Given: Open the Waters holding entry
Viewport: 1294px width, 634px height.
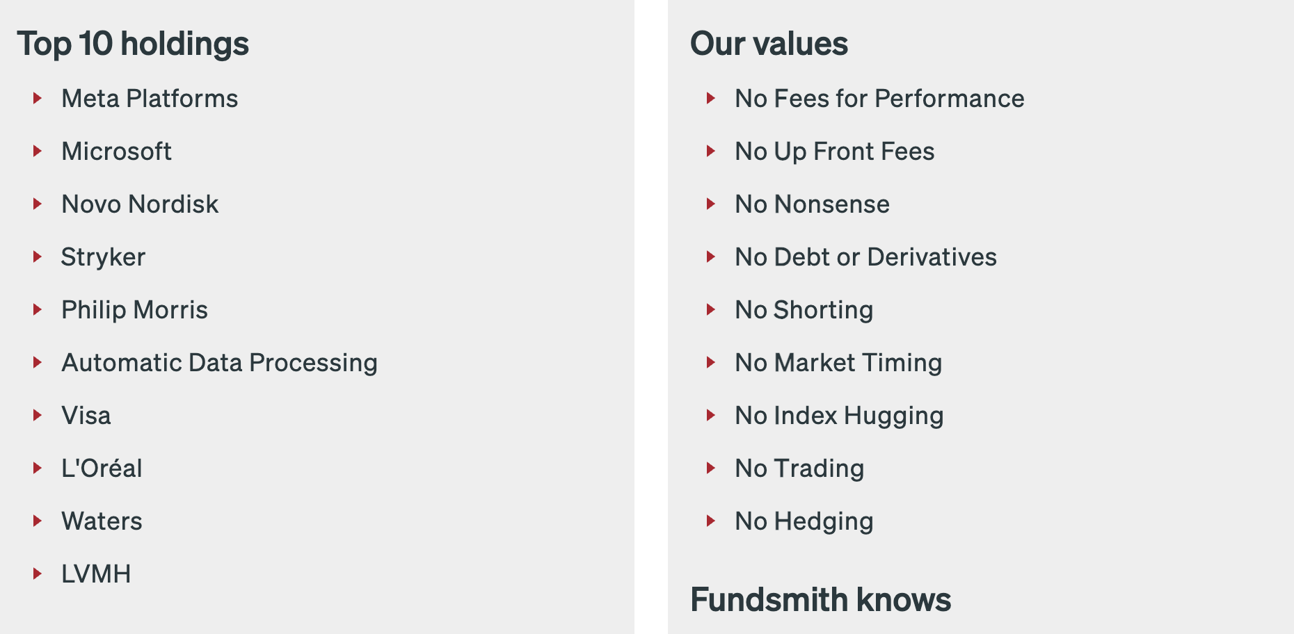Looking at the screenshot, I should pyautogui.click(x=102, y=521).
